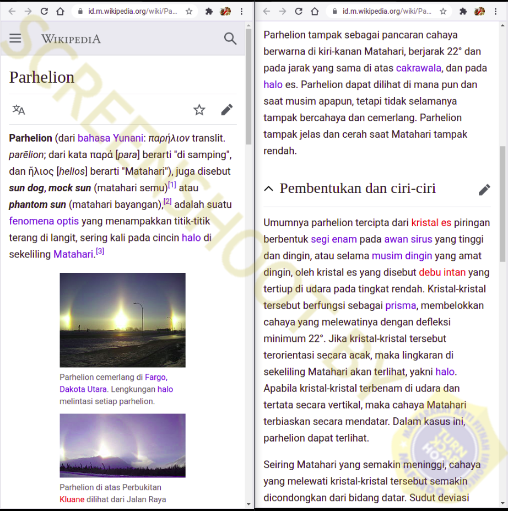This screenshot has width=508, height=511.
Task: Open the home page in the left browser window
Action: (x=60, y=12)
